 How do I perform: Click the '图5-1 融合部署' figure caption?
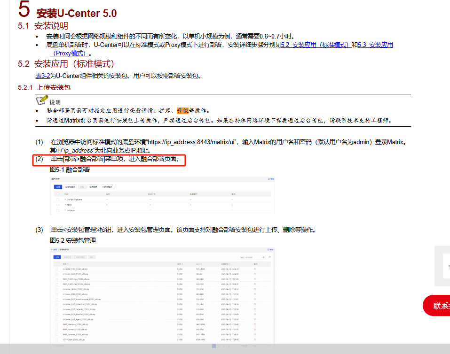(70, 169)
